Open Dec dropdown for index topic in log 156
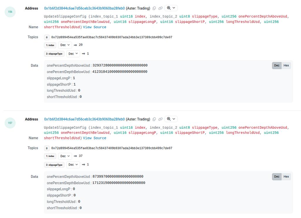Image resolution: width=301 pixels, height=218 pixels. pos(65,45)
